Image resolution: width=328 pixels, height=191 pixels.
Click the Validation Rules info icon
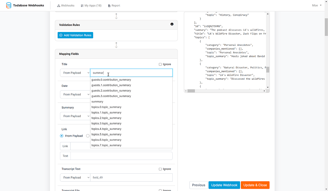pyautogui.click(x=172, y=24)
